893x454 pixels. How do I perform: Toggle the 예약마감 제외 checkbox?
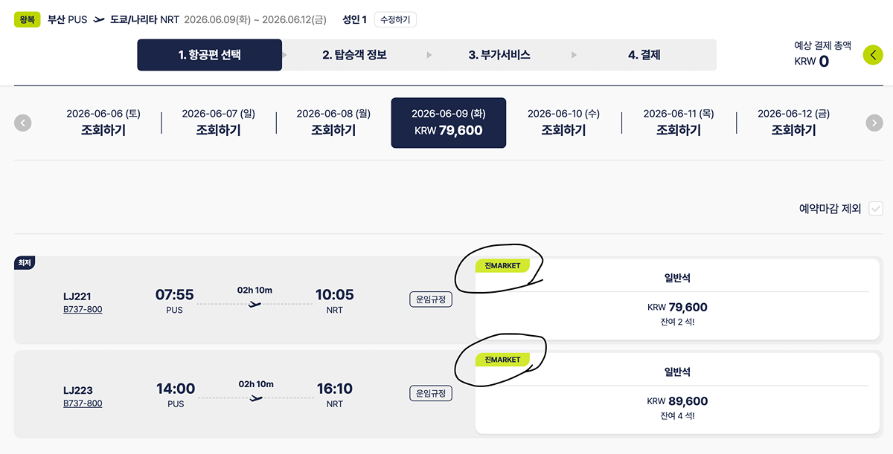(875, 209)
